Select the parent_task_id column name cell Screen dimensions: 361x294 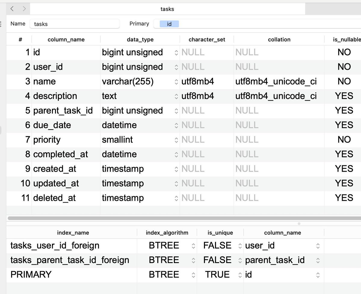[x=66, y=111]
